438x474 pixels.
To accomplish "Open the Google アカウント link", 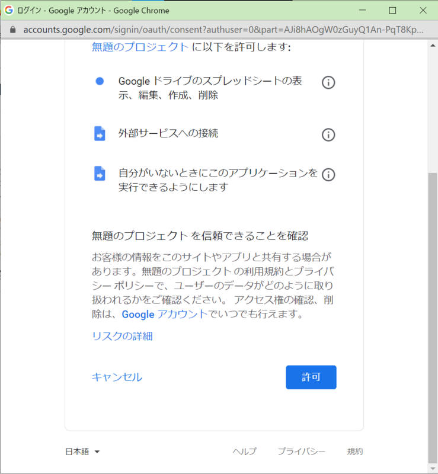I will tap(165, 314).
